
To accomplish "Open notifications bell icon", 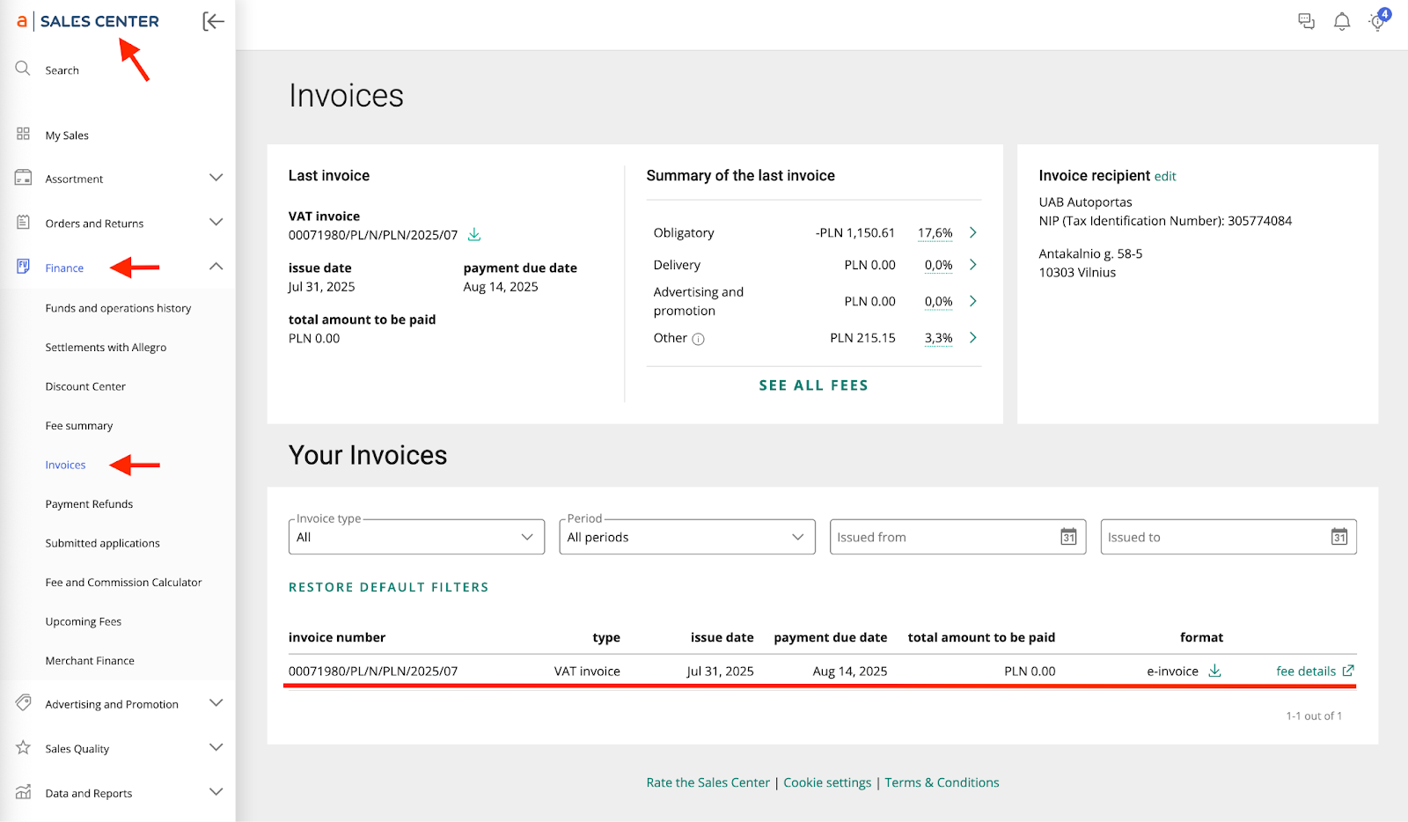I will coord(1342,22).
